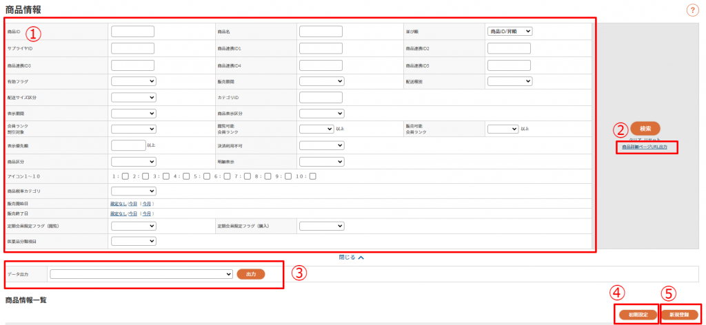
Task: Open the 商品表示区分 dropdown
Action: pyautogui.click(x=321, y=114)
